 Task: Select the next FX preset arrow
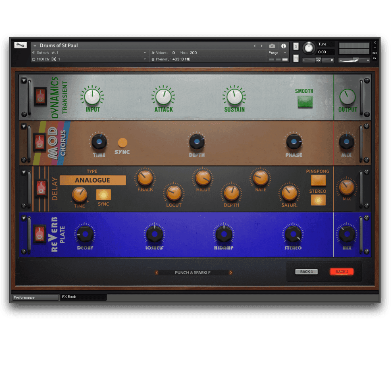click(231, 272)
